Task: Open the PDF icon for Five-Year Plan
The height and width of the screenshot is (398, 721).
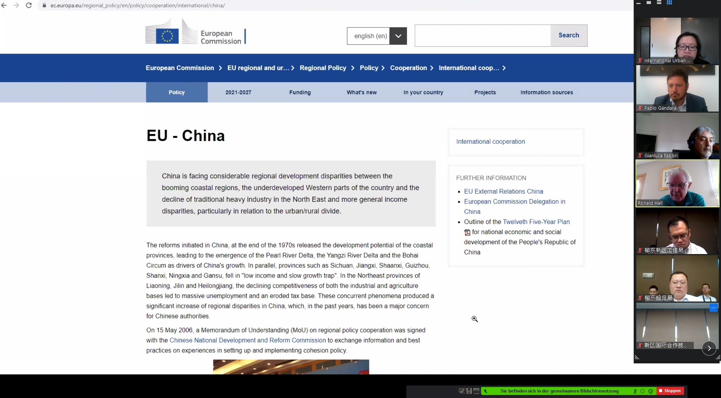Action: pos(467,232)
